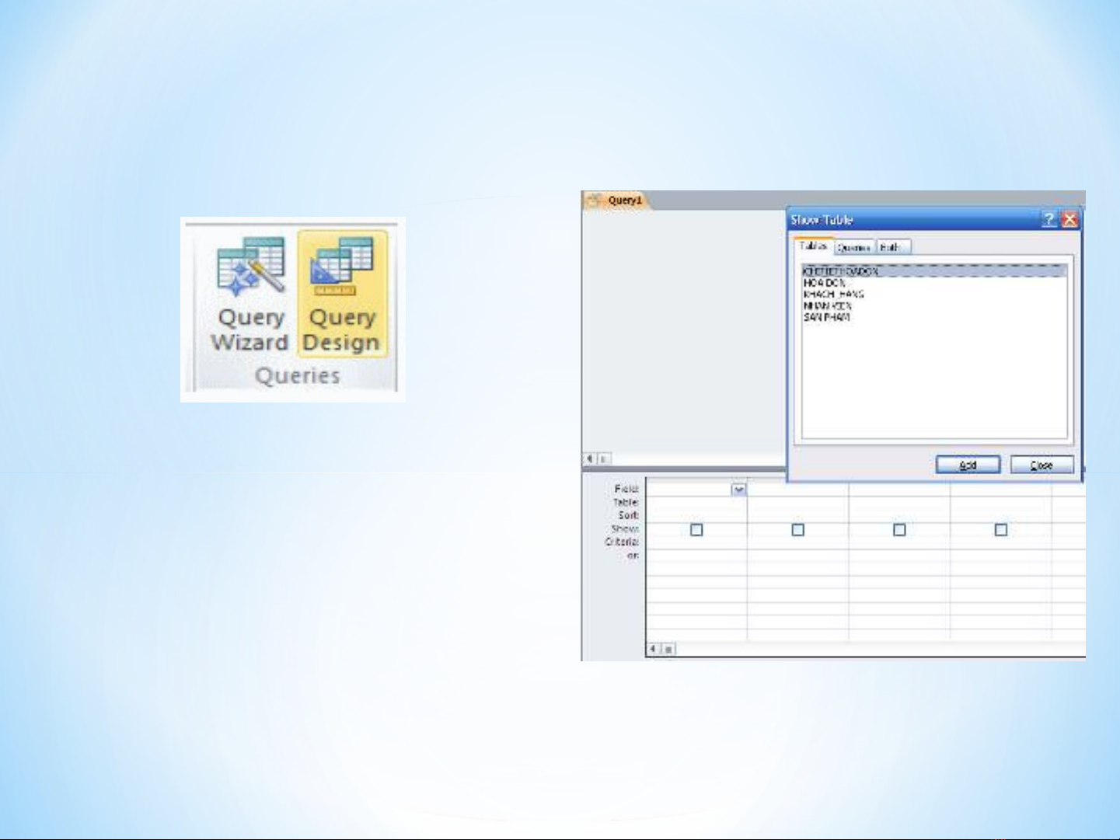Viewport: 1120px width, 840px height.
Task: Tick the Show checkbox in the second grid column
Action: coord(797,530)
